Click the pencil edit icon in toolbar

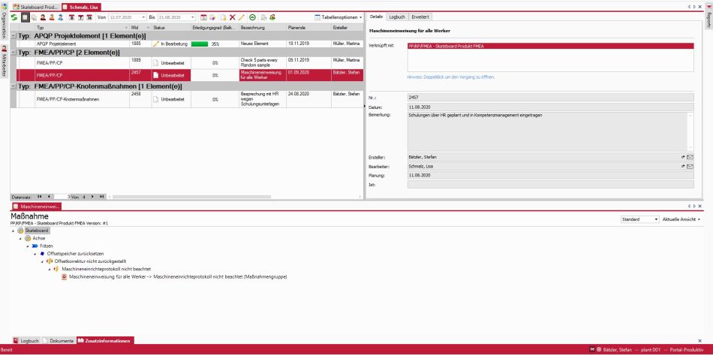tap(242, 17)
